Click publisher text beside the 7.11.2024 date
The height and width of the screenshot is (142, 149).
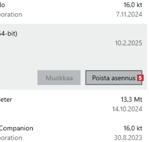[11, 15]
